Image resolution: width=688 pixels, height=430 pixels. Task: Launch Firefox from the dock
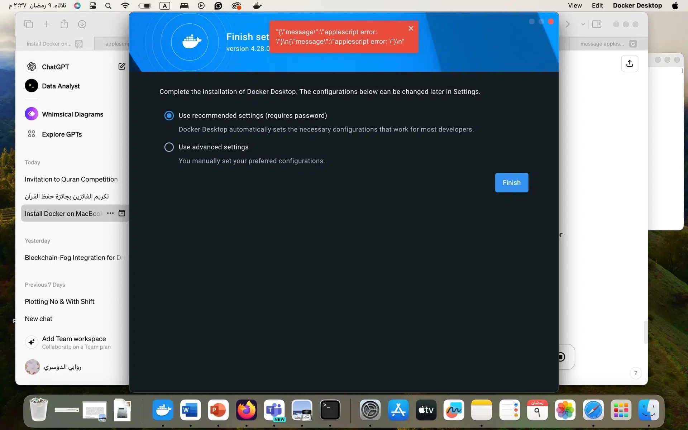[246, 410]
